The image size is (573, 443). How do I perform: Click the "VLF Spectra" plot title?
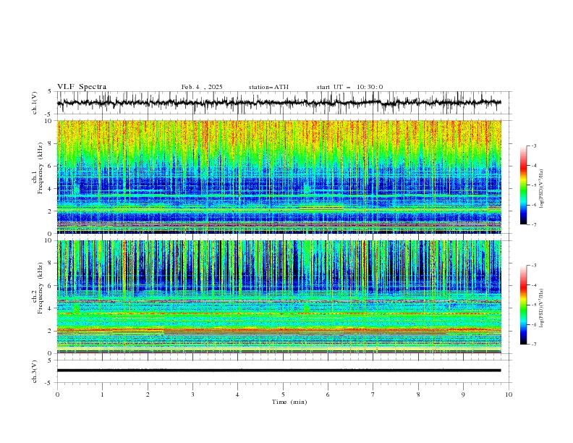pyautogui.click(x=82, y=87)
